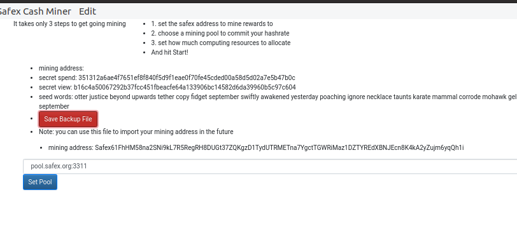The height and width of the screenshot is (230, 517).
Task: Open the Safex Cash Miner menu
Action: pos(34,11)
